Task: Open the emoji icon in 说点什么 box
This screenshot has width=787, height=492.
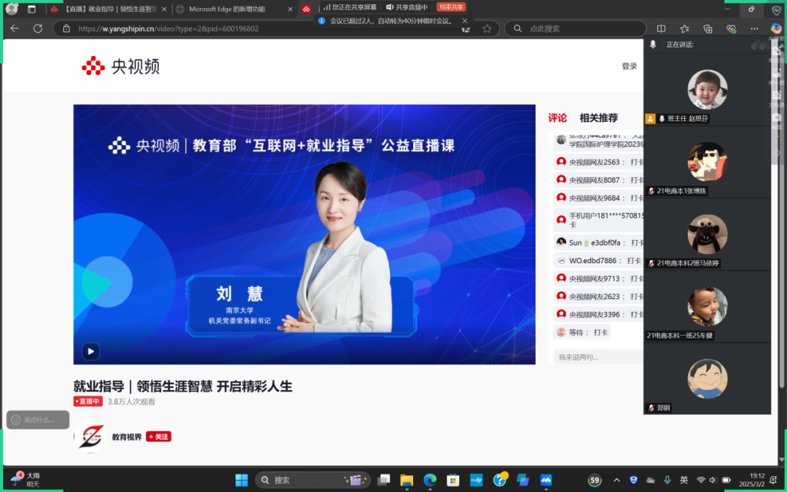Action: [15, 420]
